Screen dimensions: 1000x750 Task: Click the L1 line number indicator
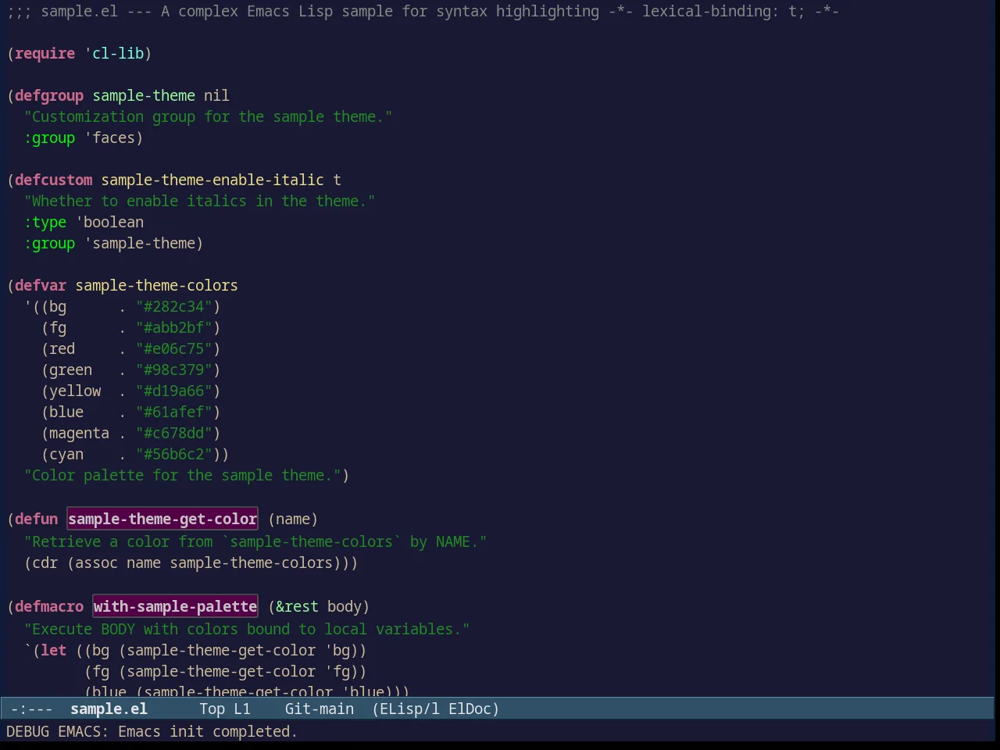pyautogui.click(x=242, y=709)
